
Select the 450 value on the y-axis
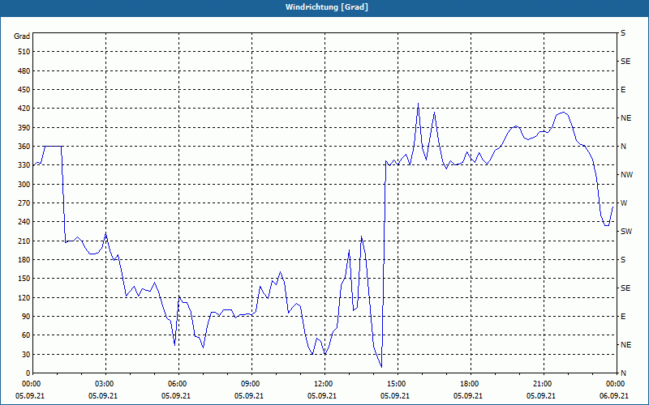tap(24, 90)
